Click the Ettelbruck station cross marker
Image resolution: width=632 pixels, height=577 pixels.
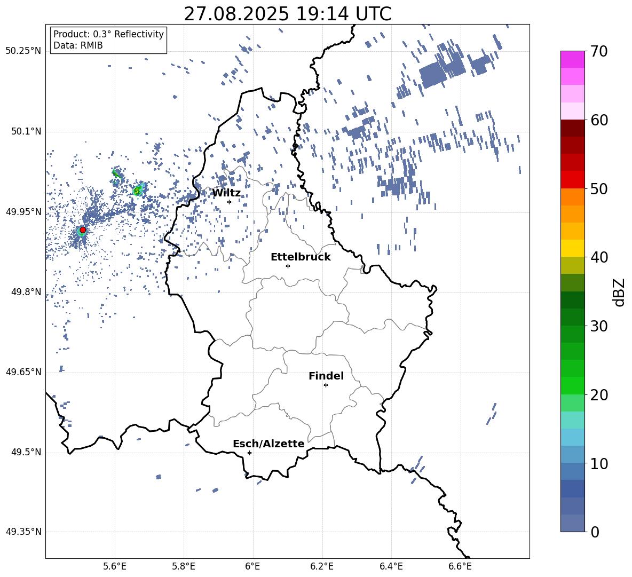click(288, 266)
